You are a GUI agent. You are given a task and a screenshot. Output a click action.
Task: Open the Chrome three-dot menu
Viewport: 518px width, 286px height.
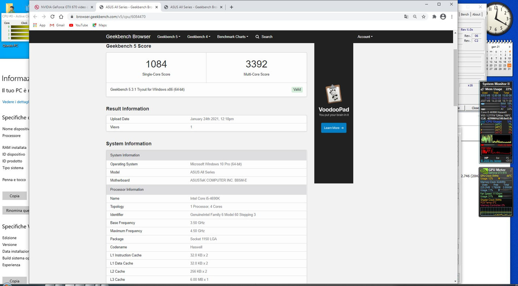click(452, 17)
